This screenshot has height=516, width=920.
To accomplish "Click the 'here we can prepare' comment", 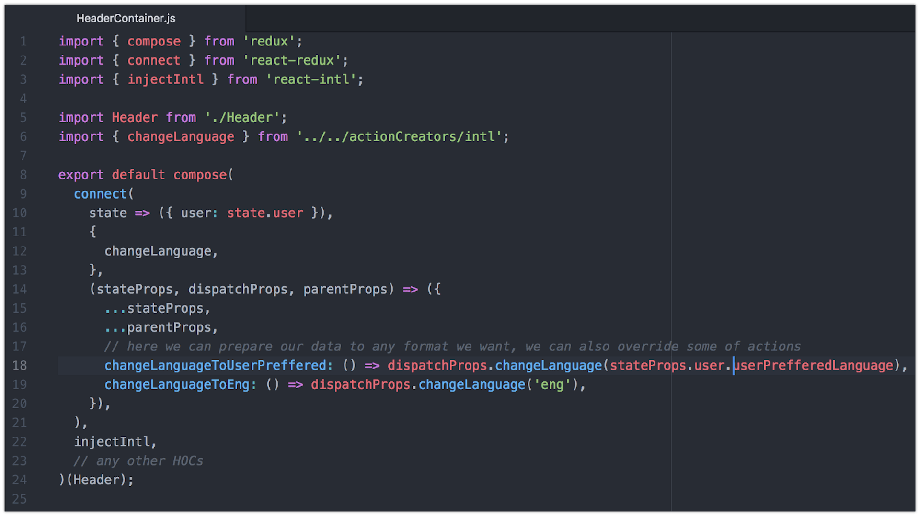I will pos(451,347).
